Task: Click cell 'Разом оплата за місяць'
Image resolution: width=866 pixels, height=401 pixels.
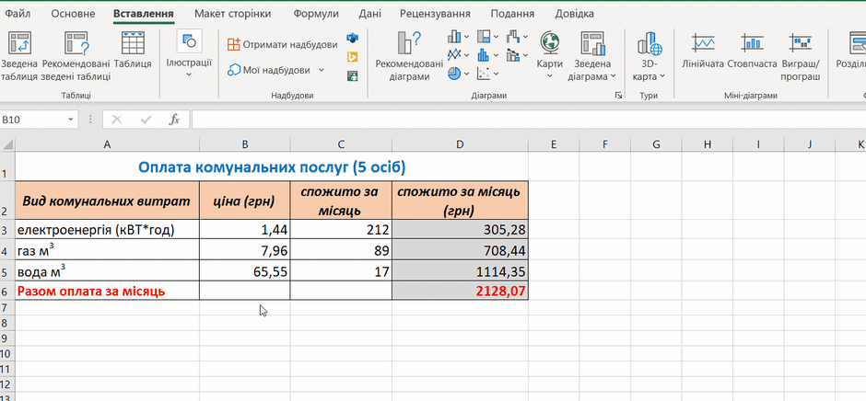Action: click(107, 292)
